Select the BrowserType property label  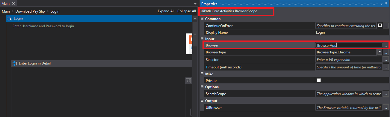[x=216, y=52]
